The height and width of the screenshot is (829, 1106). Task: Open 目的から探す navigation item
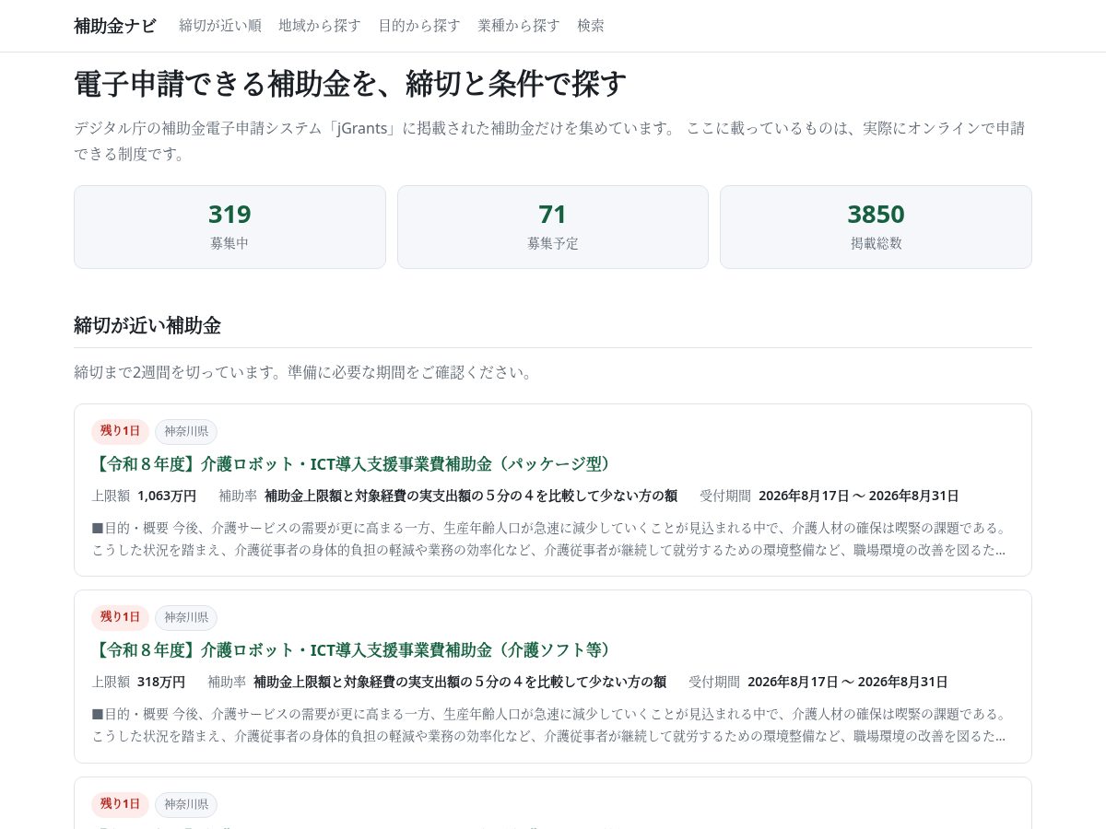[x=419, y=26]
